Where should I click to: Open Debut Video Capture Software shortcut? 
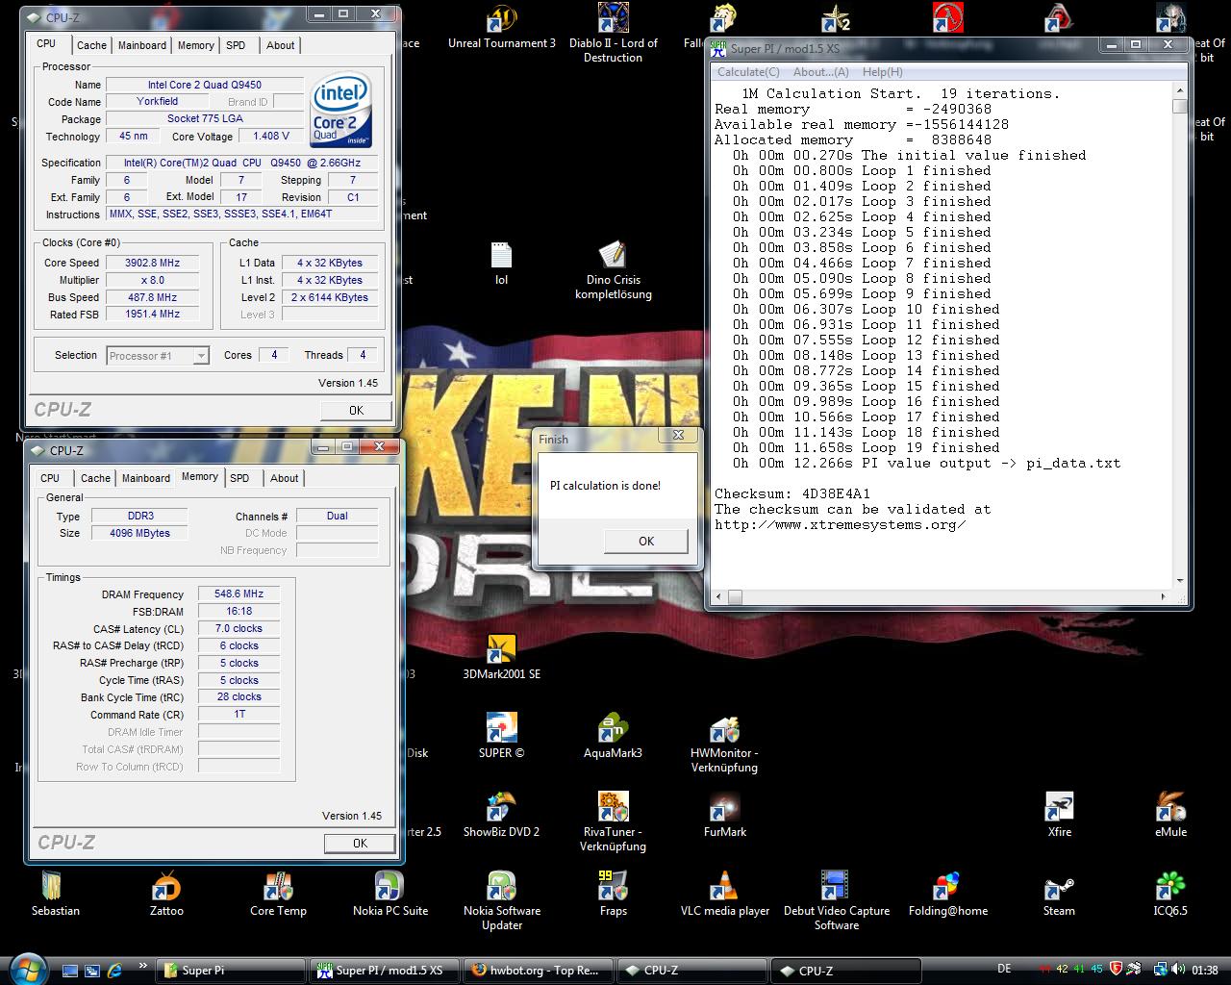tap(836, 901)
